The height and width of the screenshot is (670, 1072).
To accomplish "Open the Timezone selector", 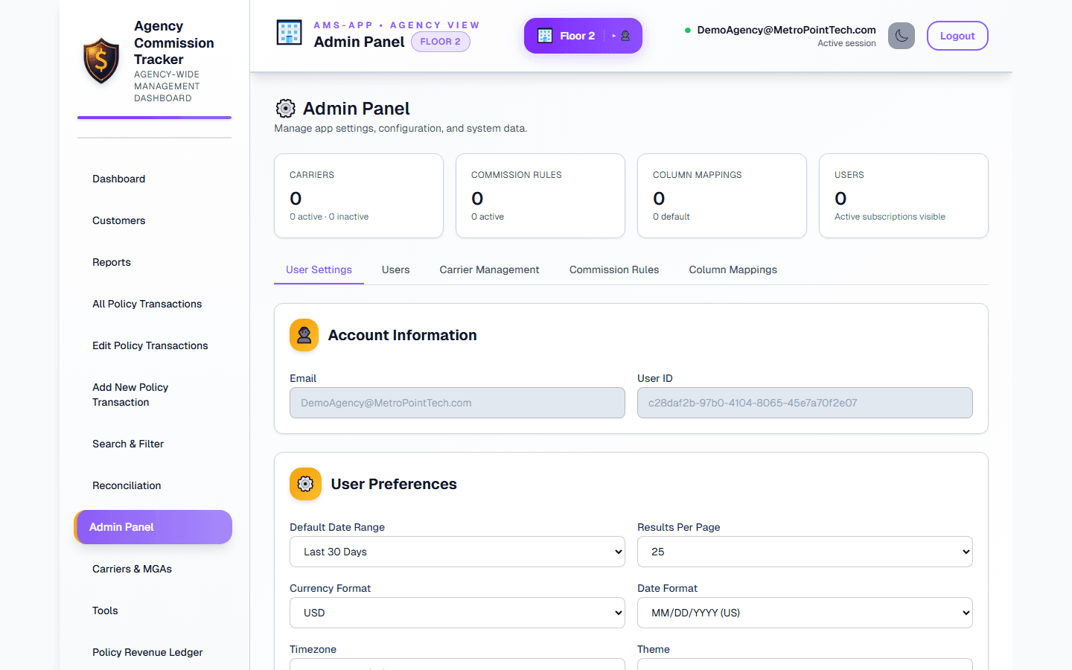I will 456,665.
